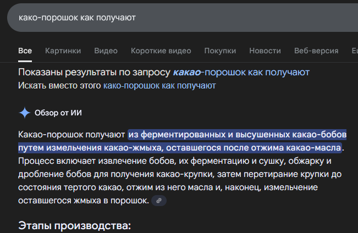Click the Обзор от ИИ label
This screenshot has width=358, height=233.
coord(58,113)
